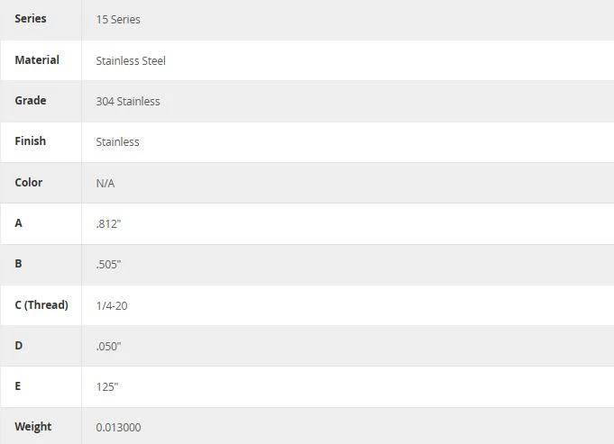Select the 125" value for E
614x444 pixels.
(107, 387)
